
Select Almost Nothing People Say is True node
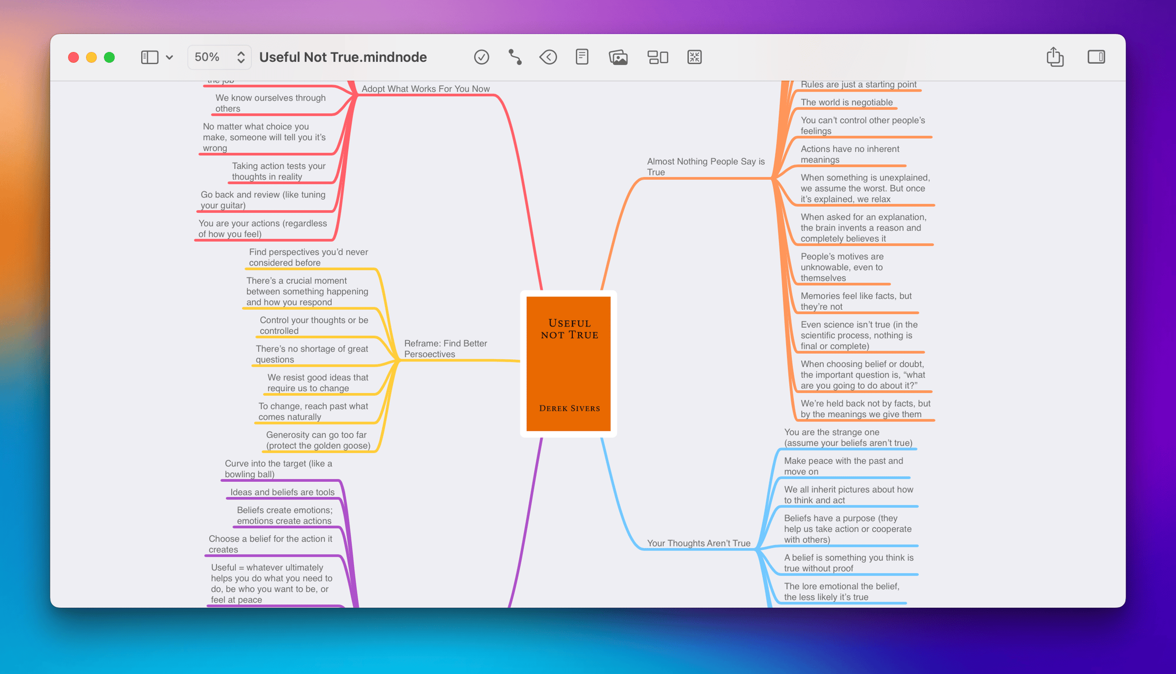click(706, 167)
